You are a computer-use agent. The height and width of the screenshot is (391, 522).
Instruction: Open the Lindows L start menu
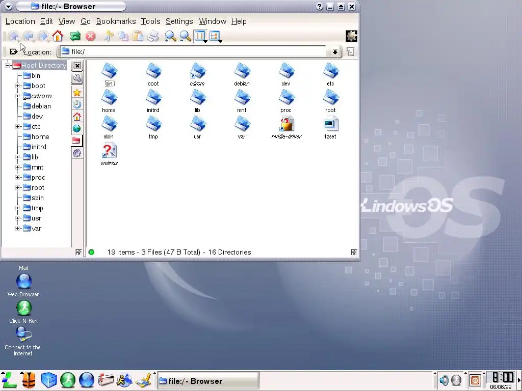(x=9, y=380)
